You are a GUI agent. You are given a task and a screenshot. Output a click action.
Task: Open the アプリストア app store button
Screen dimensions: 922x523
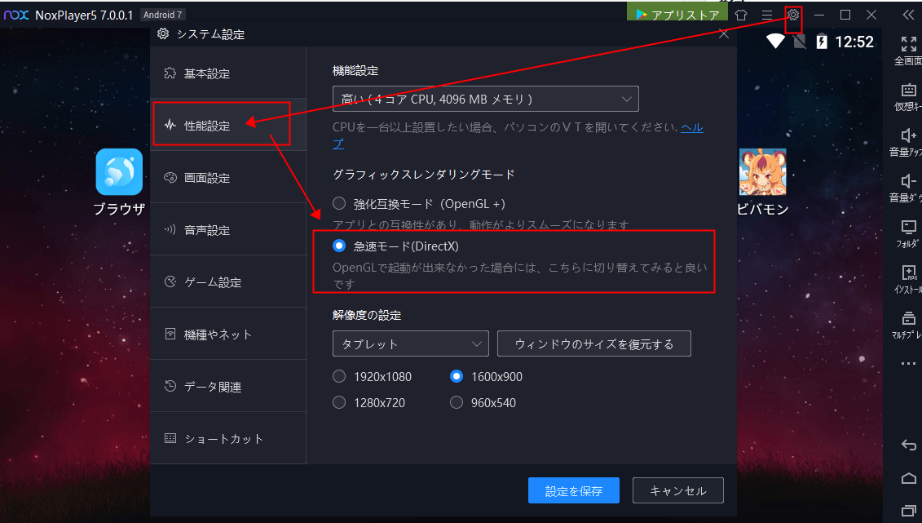[x=677, y=12]
